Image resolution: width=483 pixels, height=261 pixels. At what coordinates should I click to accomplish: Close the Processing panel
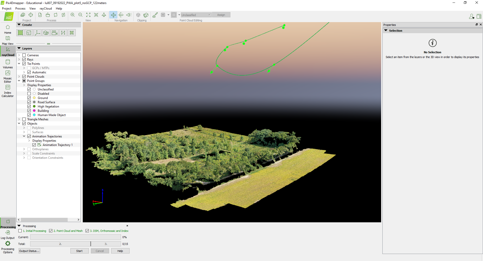click(x=127, y=226)
